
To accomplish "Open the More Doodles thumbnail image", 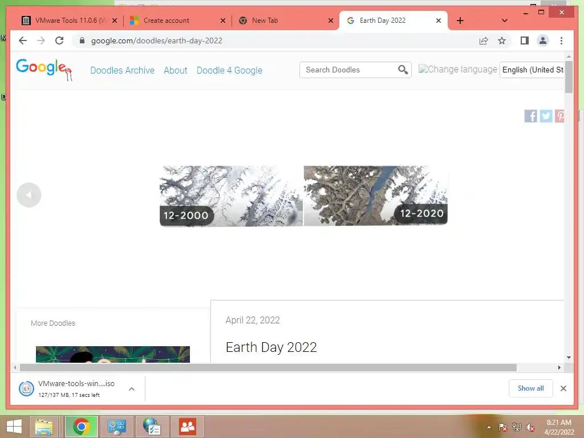I will [113, 354].
